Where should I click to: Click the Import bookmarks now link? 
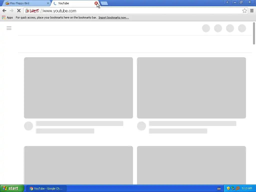pyautogui.click(x=114, y=17)
